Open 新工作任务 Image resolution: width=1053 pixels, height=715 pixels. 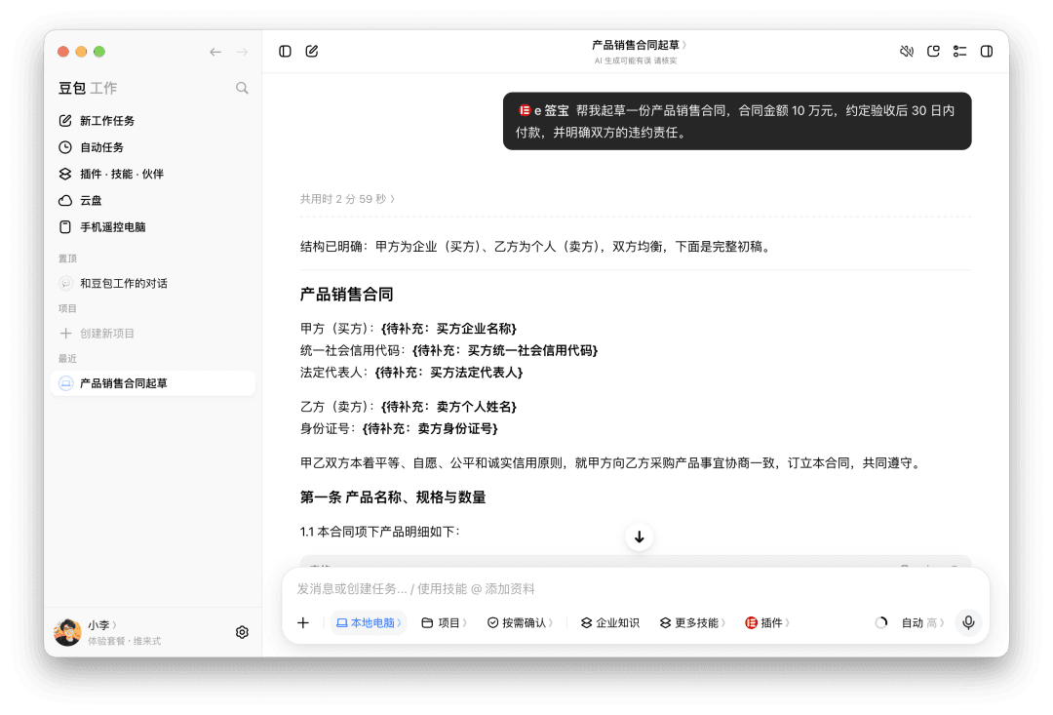(x=153, y=121)
